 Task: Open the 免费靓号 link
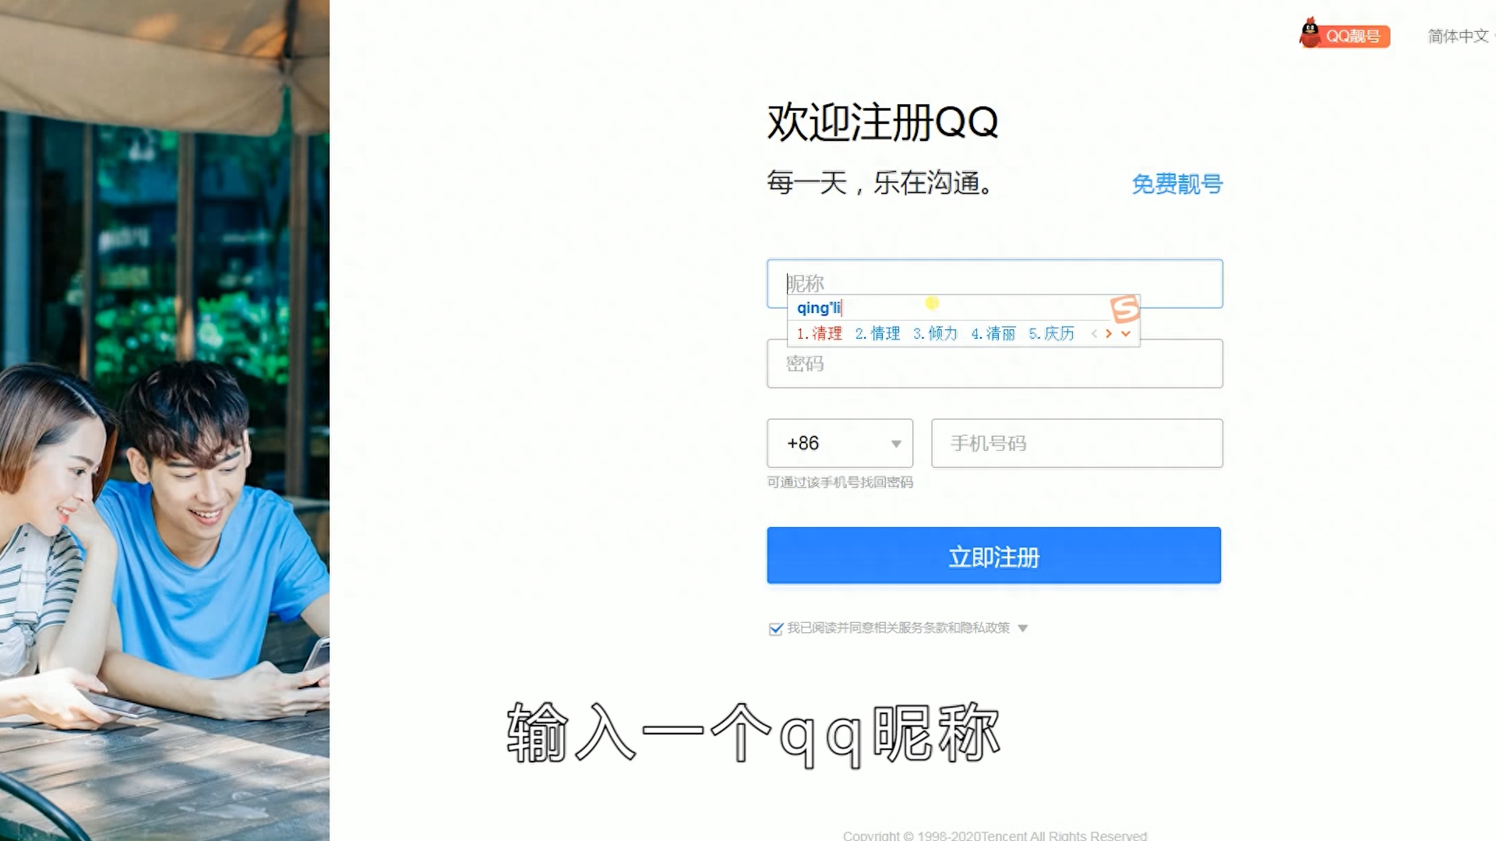pyautogui.click(x=1177, y=184)
